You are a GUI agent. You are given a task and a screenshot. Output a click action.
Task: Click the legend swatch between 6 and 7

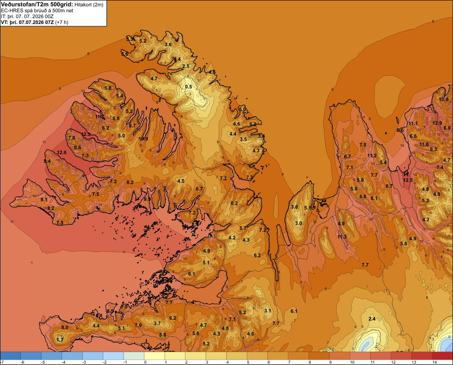(x=278, y=356)
